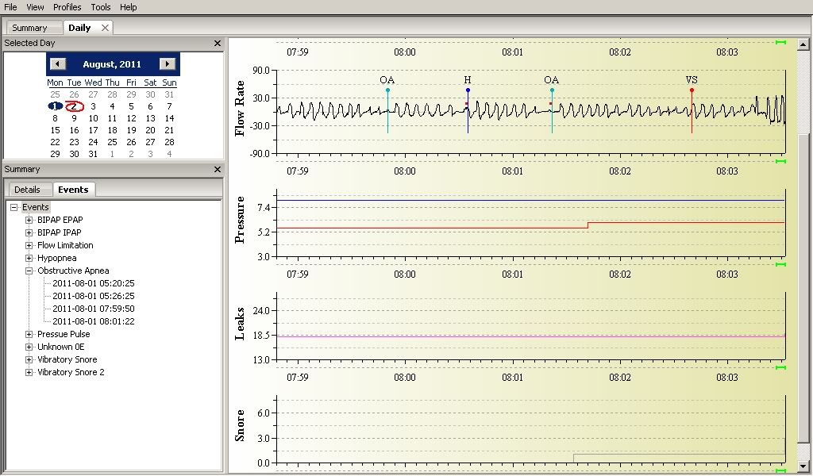Go to next month in calendar
Screen dimensions: 813x476
point(167,63)
